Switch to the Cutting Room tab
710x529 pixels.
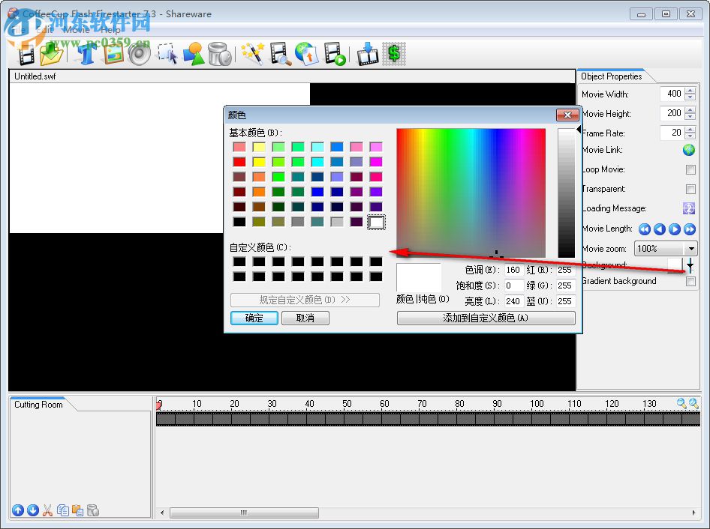[39, 405]
